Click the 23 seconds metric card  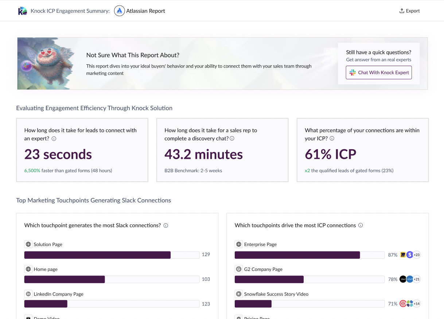click(82, 150)
